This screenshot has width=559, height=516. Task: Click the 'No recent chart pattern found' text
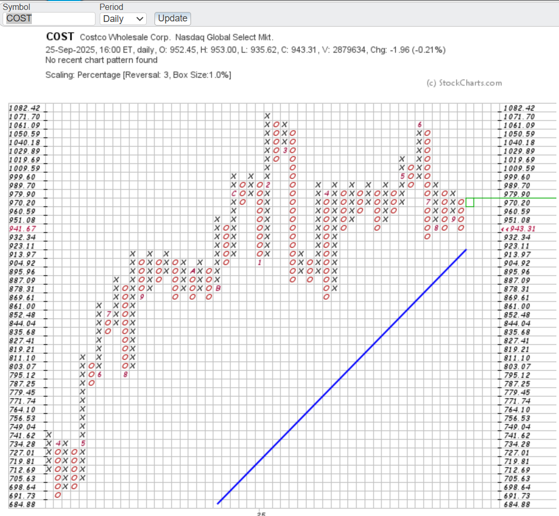[x=101, y=60]
